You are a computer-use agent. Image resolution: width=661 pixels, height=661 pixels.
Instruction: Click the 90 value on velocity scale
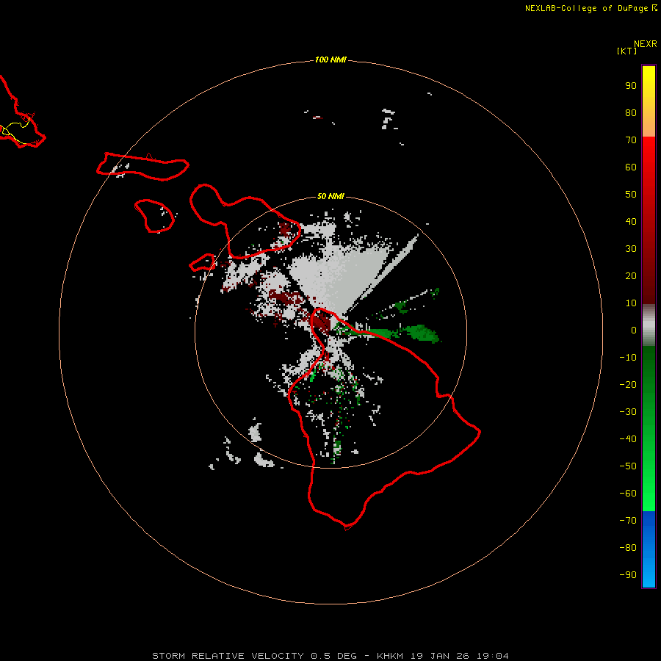click(x=631, y=86)
